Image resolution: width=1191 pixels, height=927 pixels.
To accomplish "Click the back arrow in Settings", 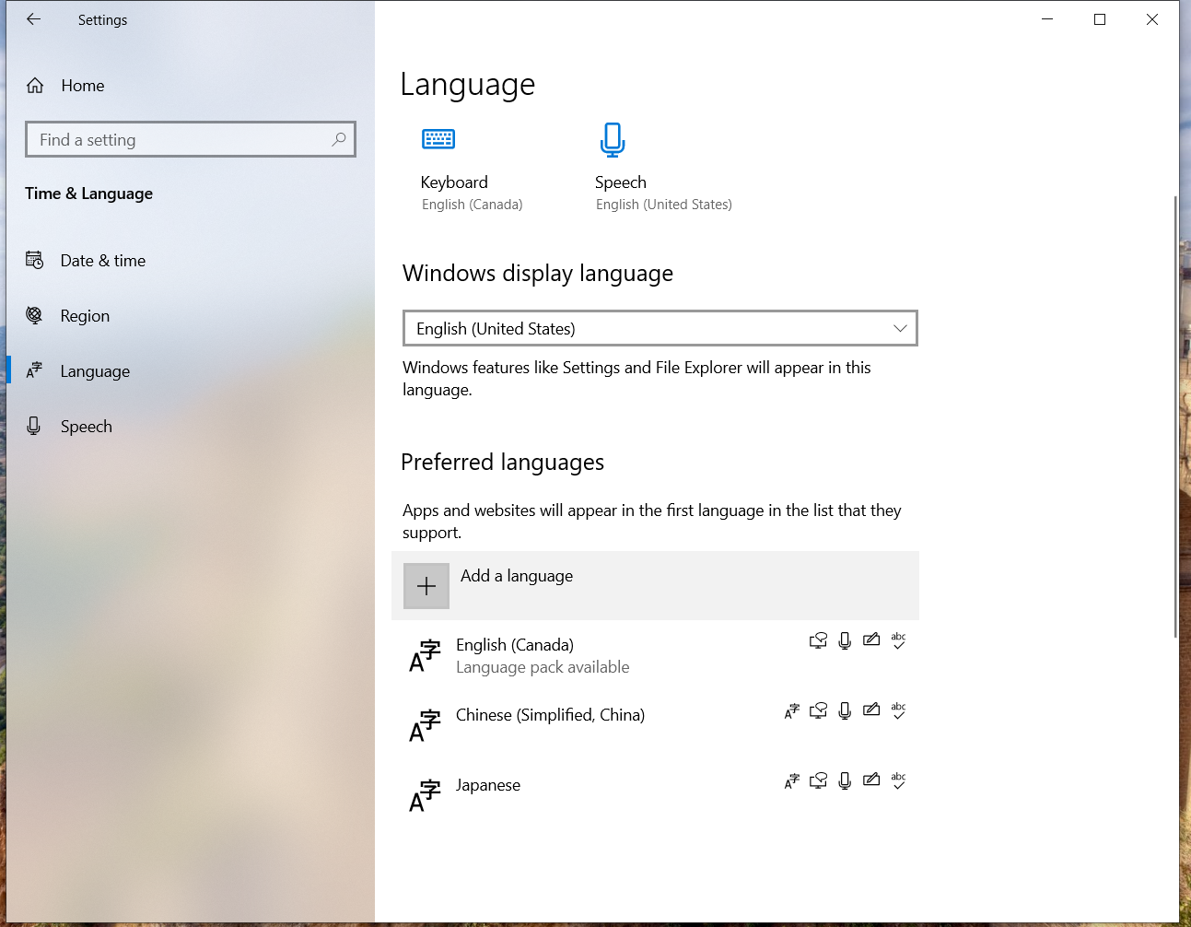I will point(34,19).
